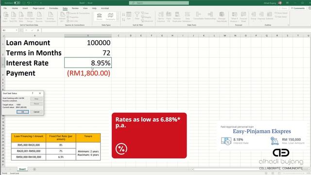The height and width of the screenshot is (175, 311).
Task: Click Hide Detail in Outline group
Action: click(x=281, y=17)
